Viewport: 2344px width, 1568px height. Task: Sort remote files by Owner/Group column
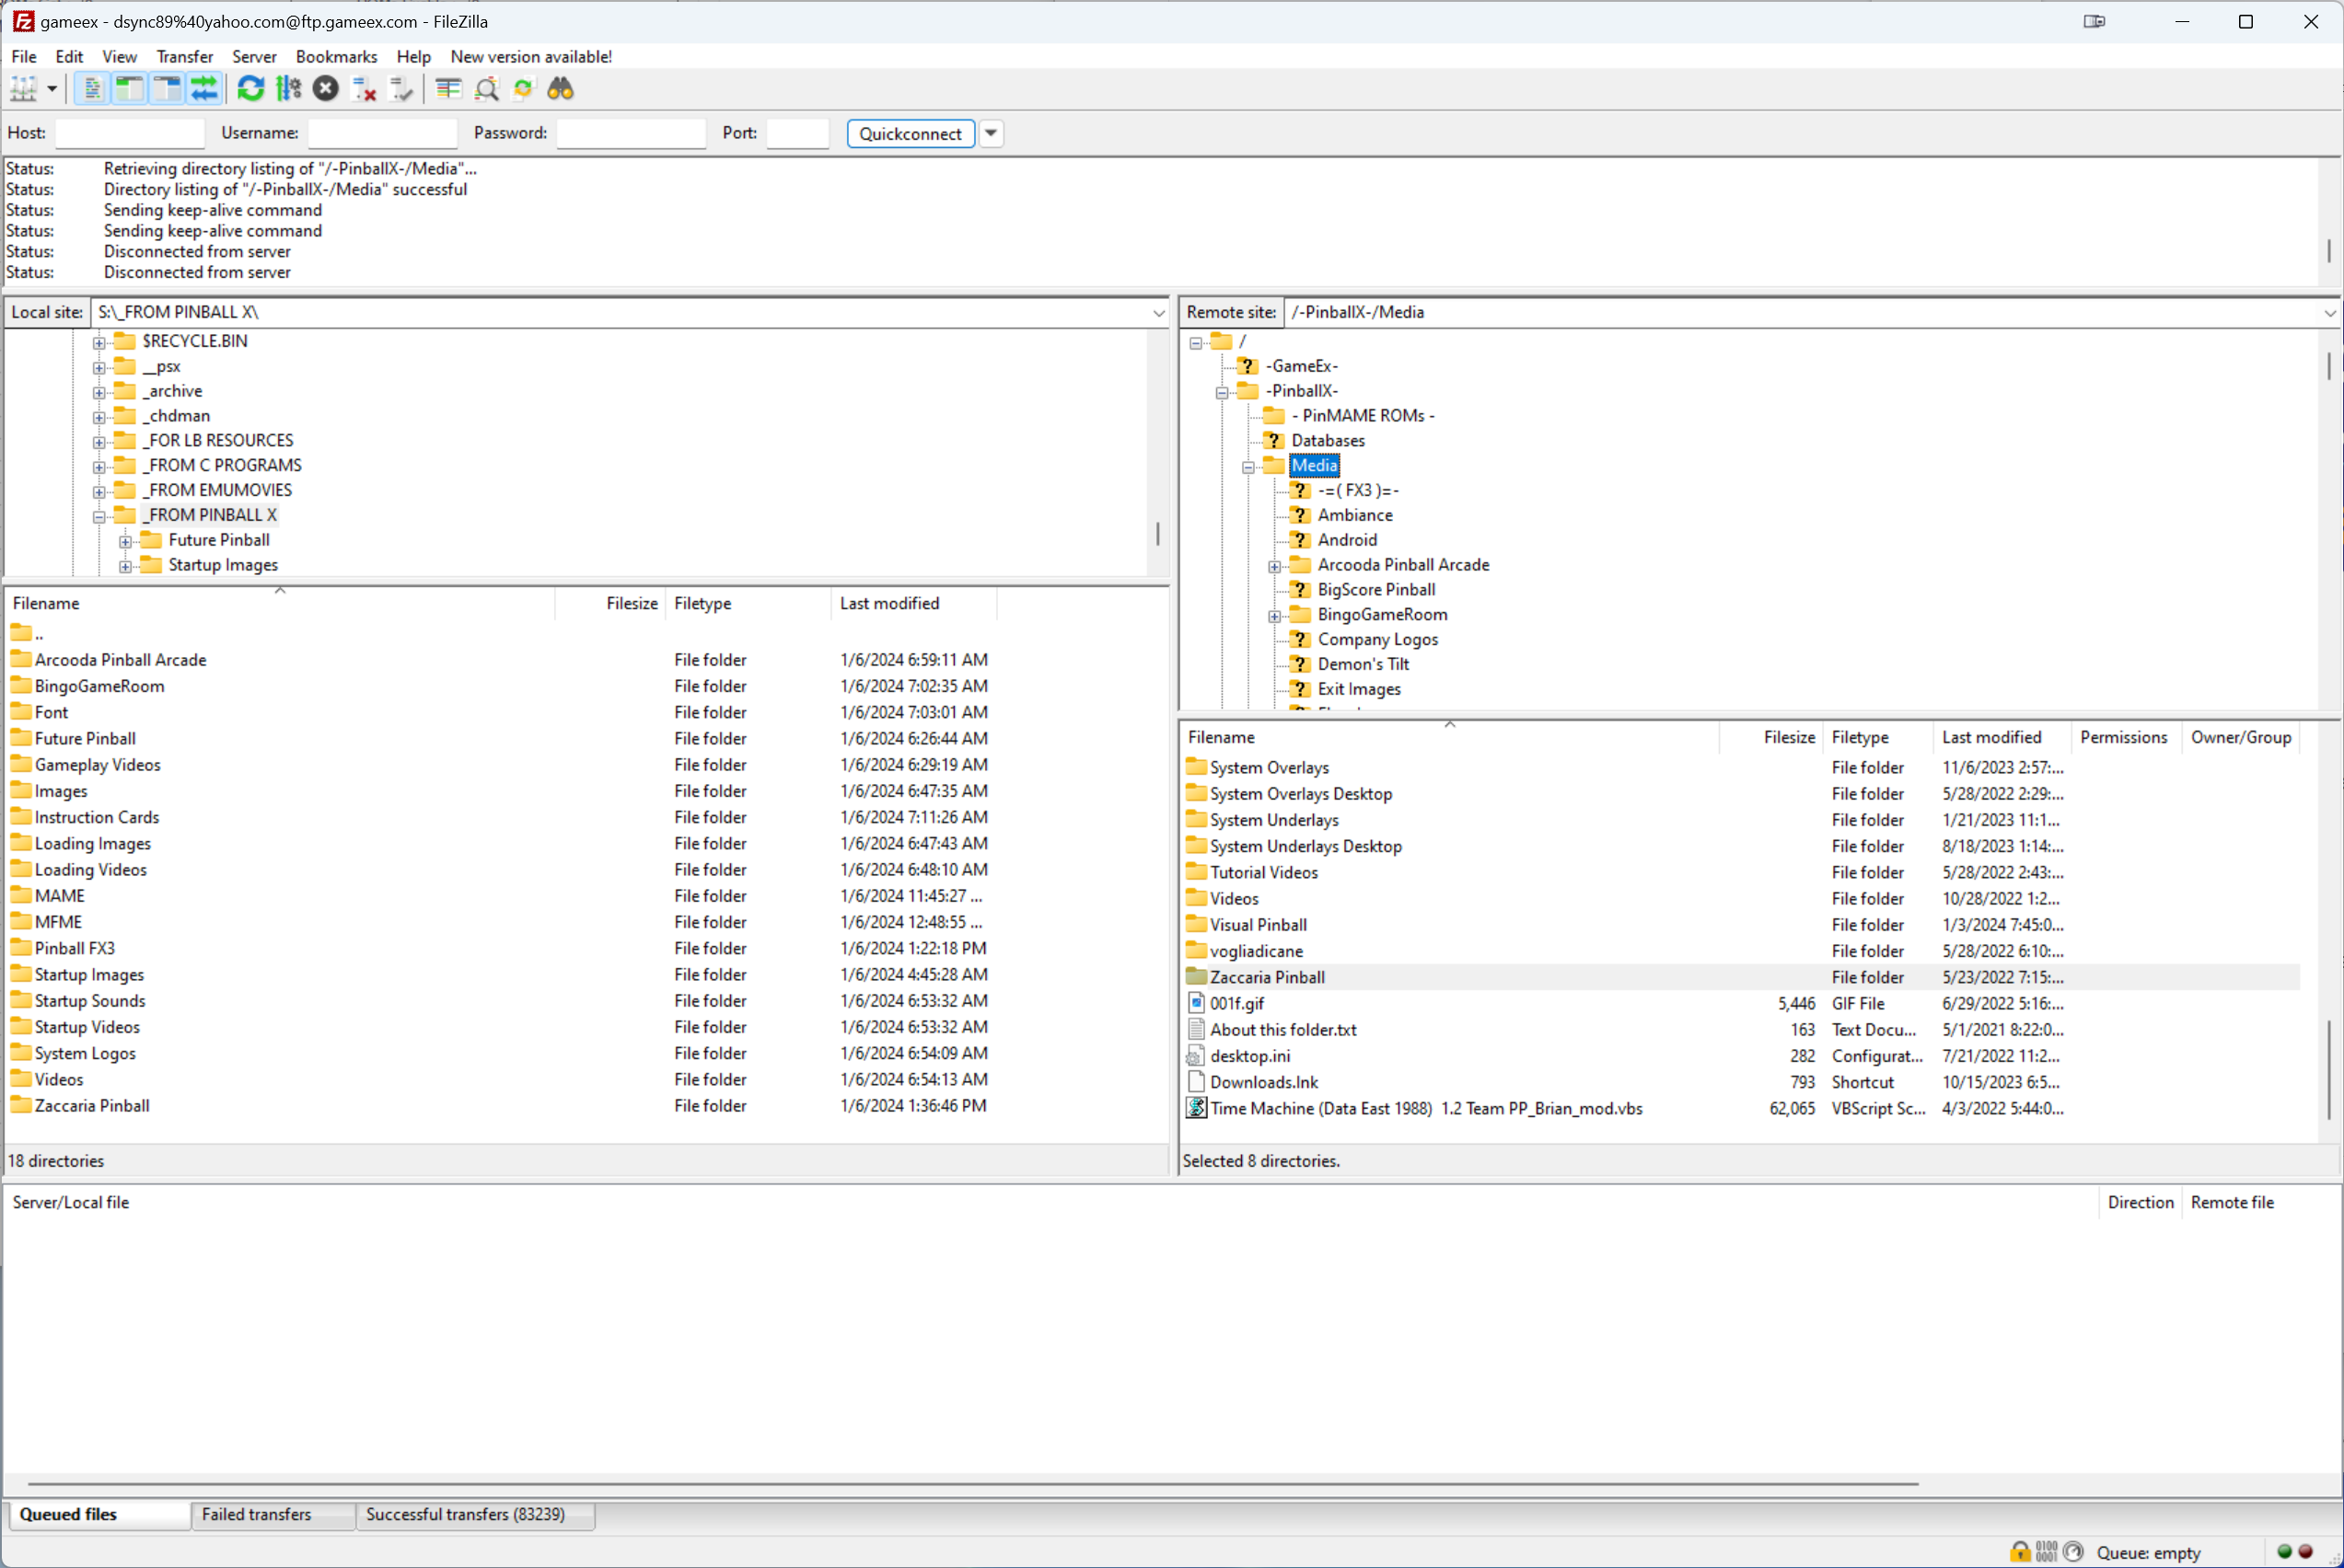pyautogui.click(x=2240, y=737)
